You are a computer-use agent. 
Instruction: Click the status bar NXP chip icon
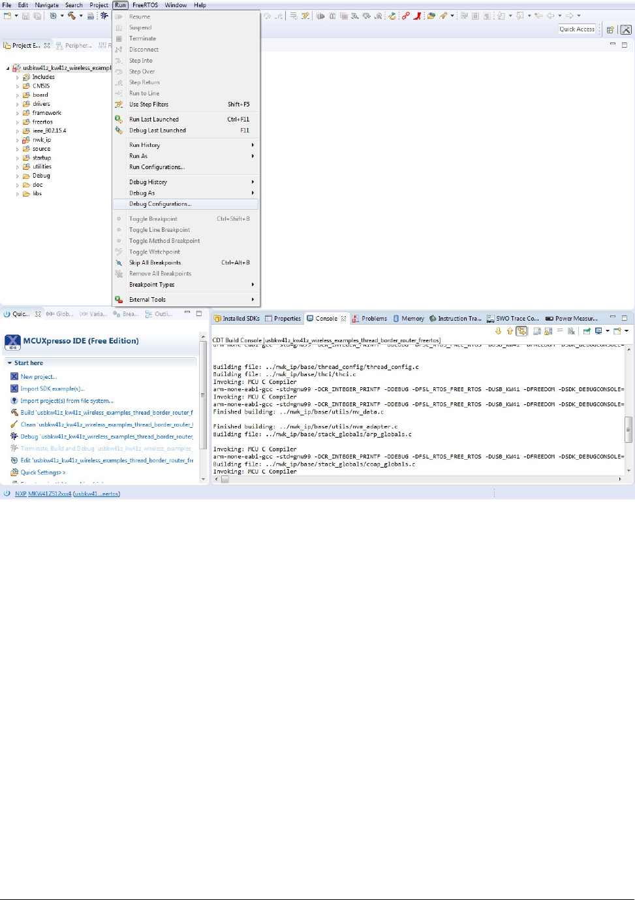tap(7, 493)
